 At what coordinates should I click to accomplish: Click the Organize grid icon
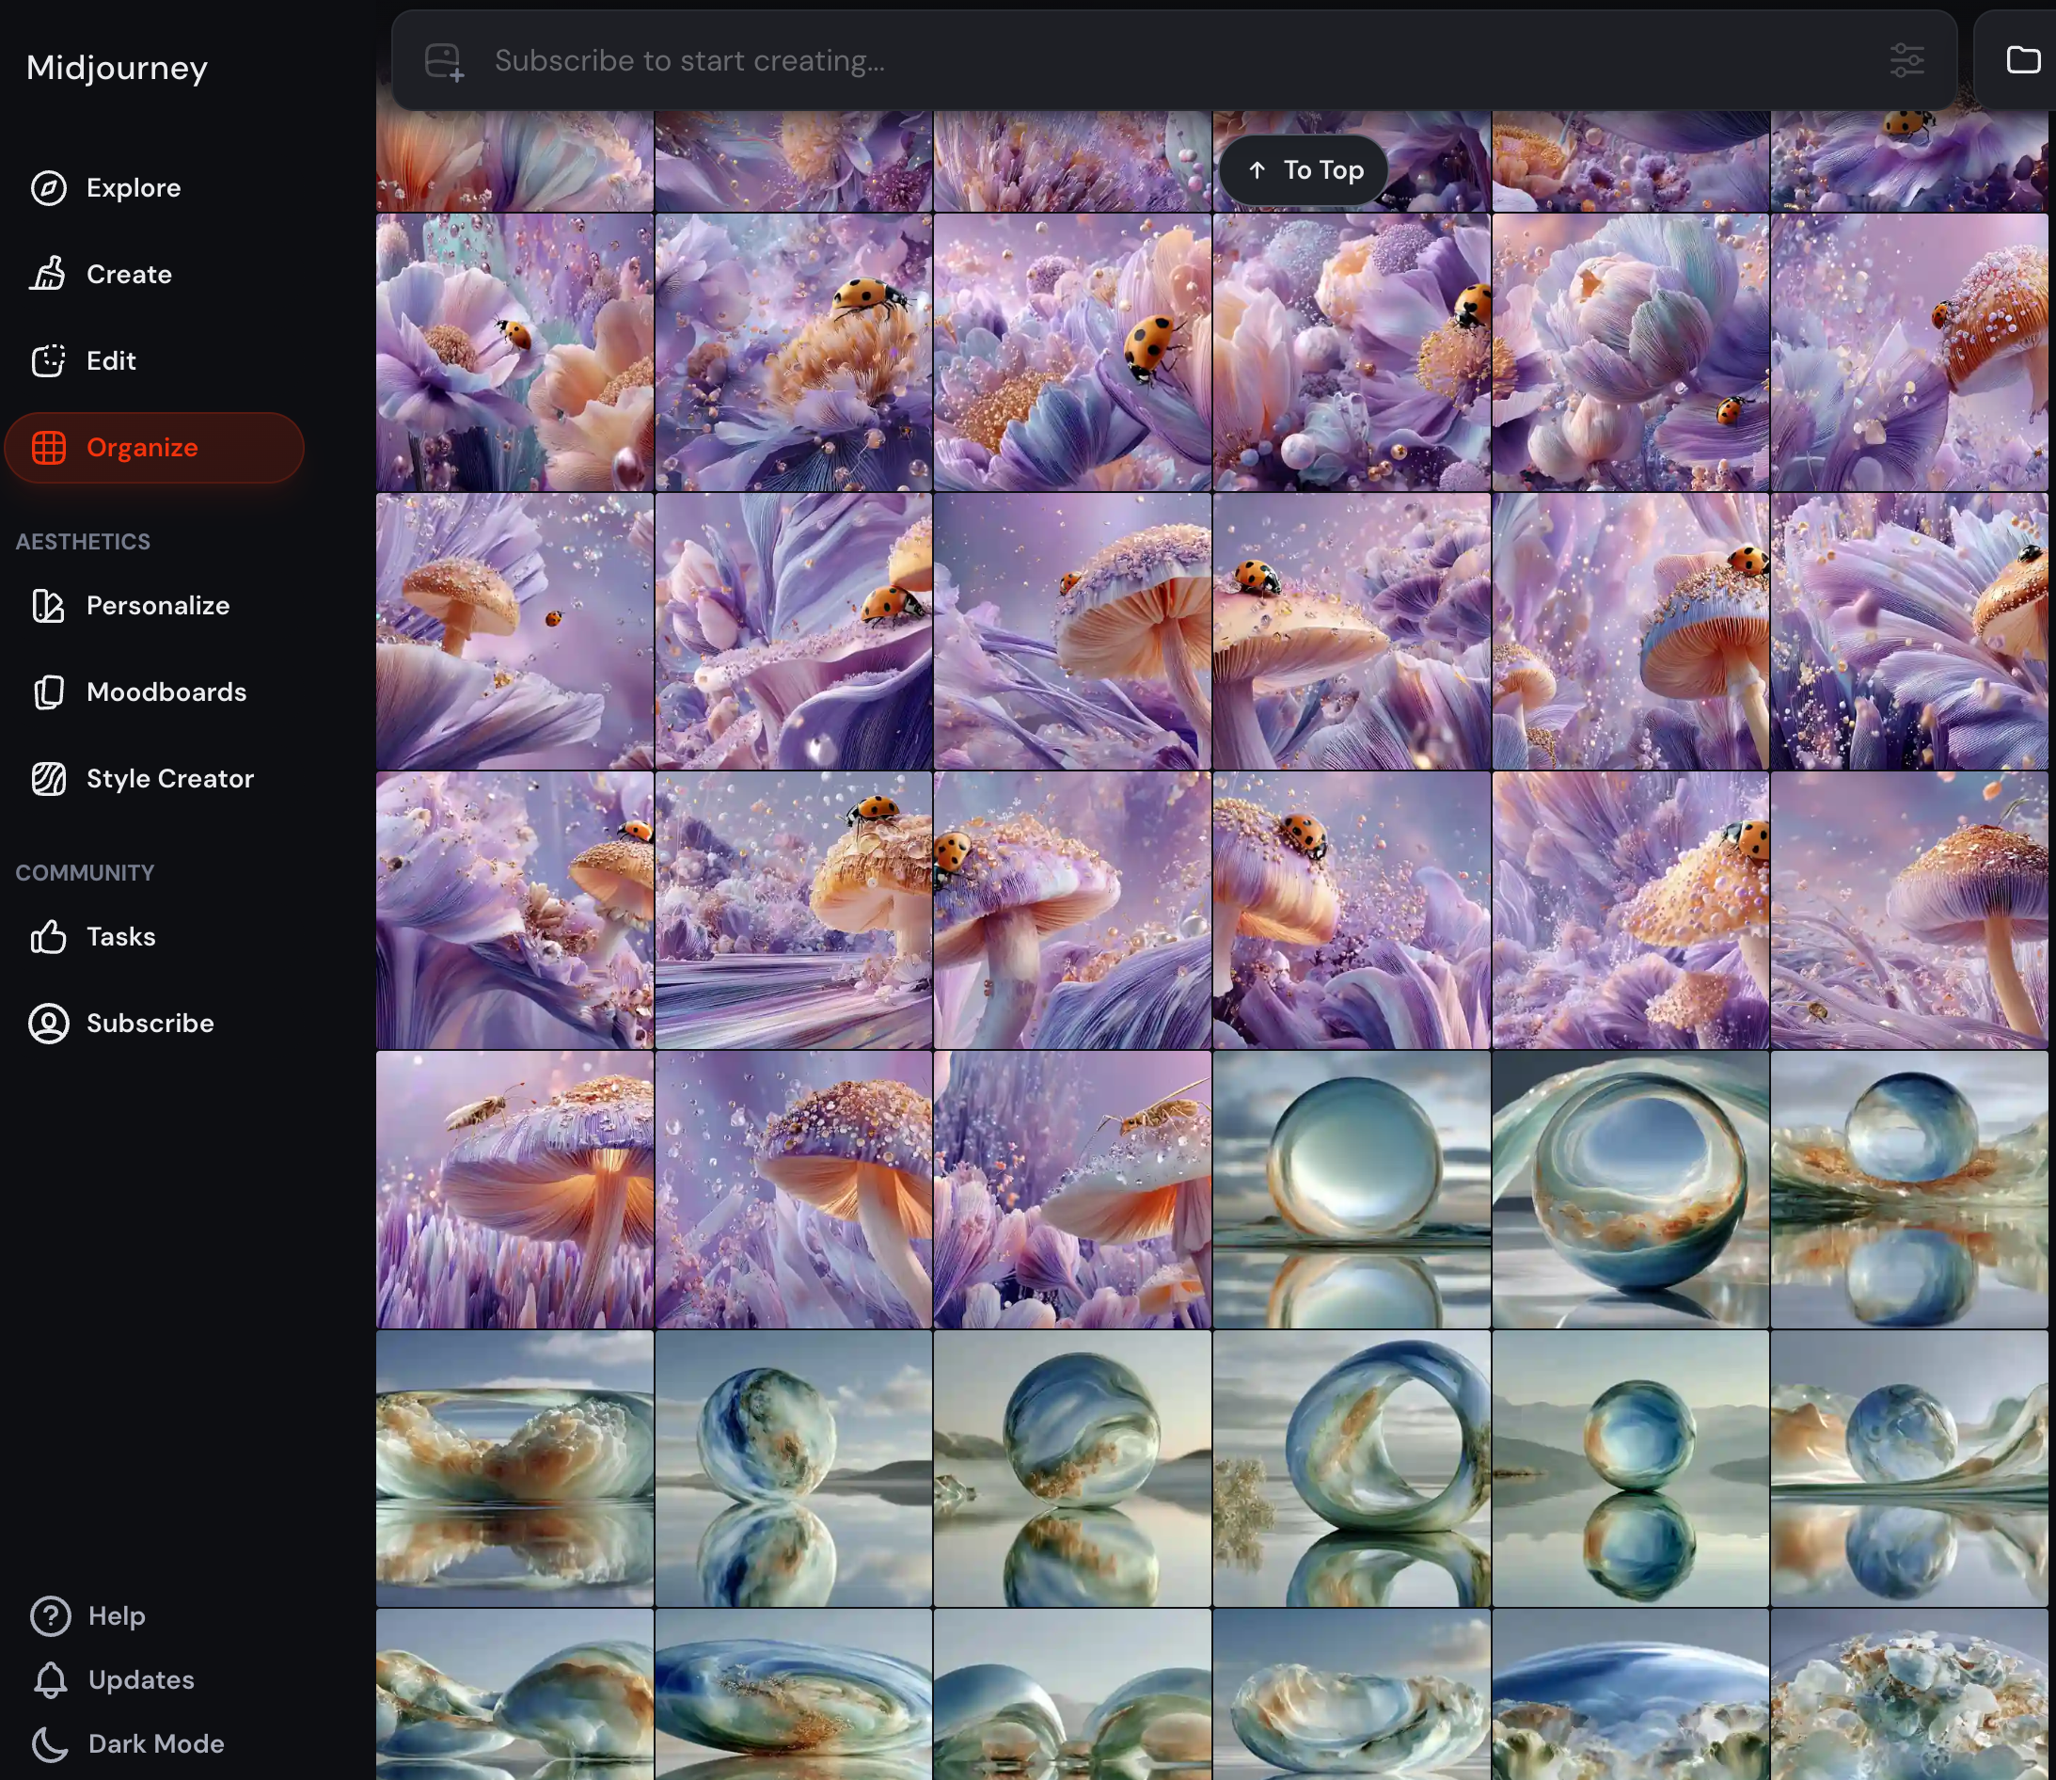coord(48,448)
